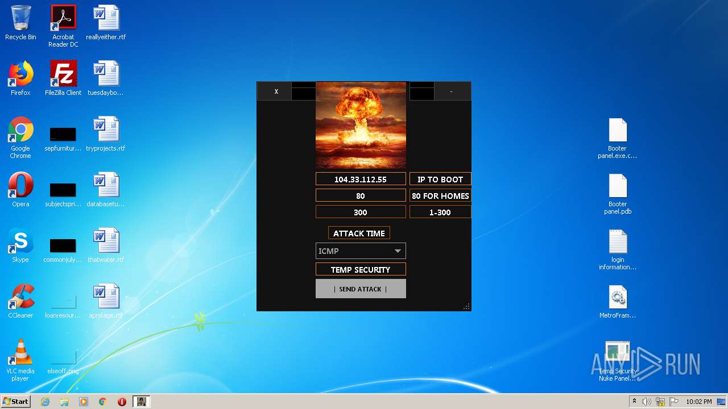728x409 pixels.
Task: Open the Firefox desktop shortcut
Action: (x=20, y=78)
